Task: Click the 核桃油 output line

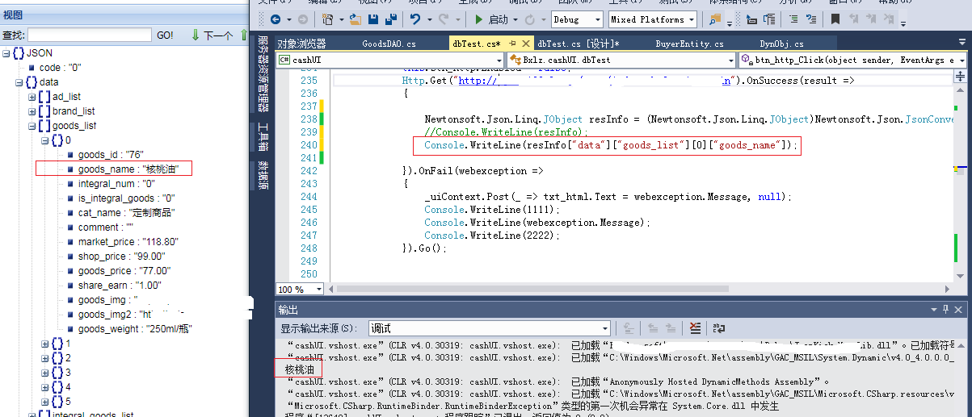Action: [299, 369]
